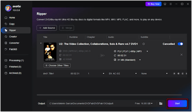The height and width of the screenshot is (112, 192).
Task: Show source info icon next to U2 title
Action: coord(144,44)
